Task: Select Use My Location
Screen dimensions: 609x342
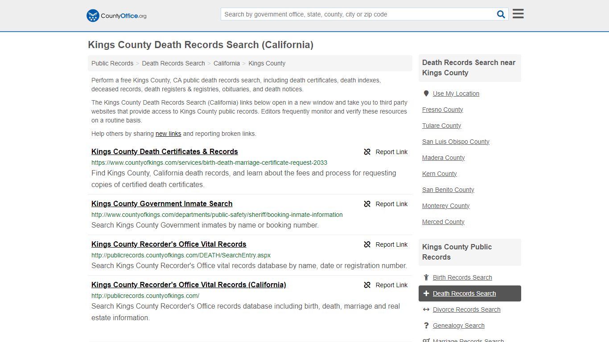Action: 456,94
